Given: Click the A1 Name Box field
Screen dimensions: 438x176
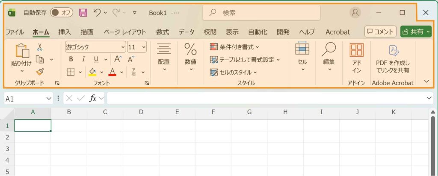Looking at the screenshot, I should (x=28, y=98).
